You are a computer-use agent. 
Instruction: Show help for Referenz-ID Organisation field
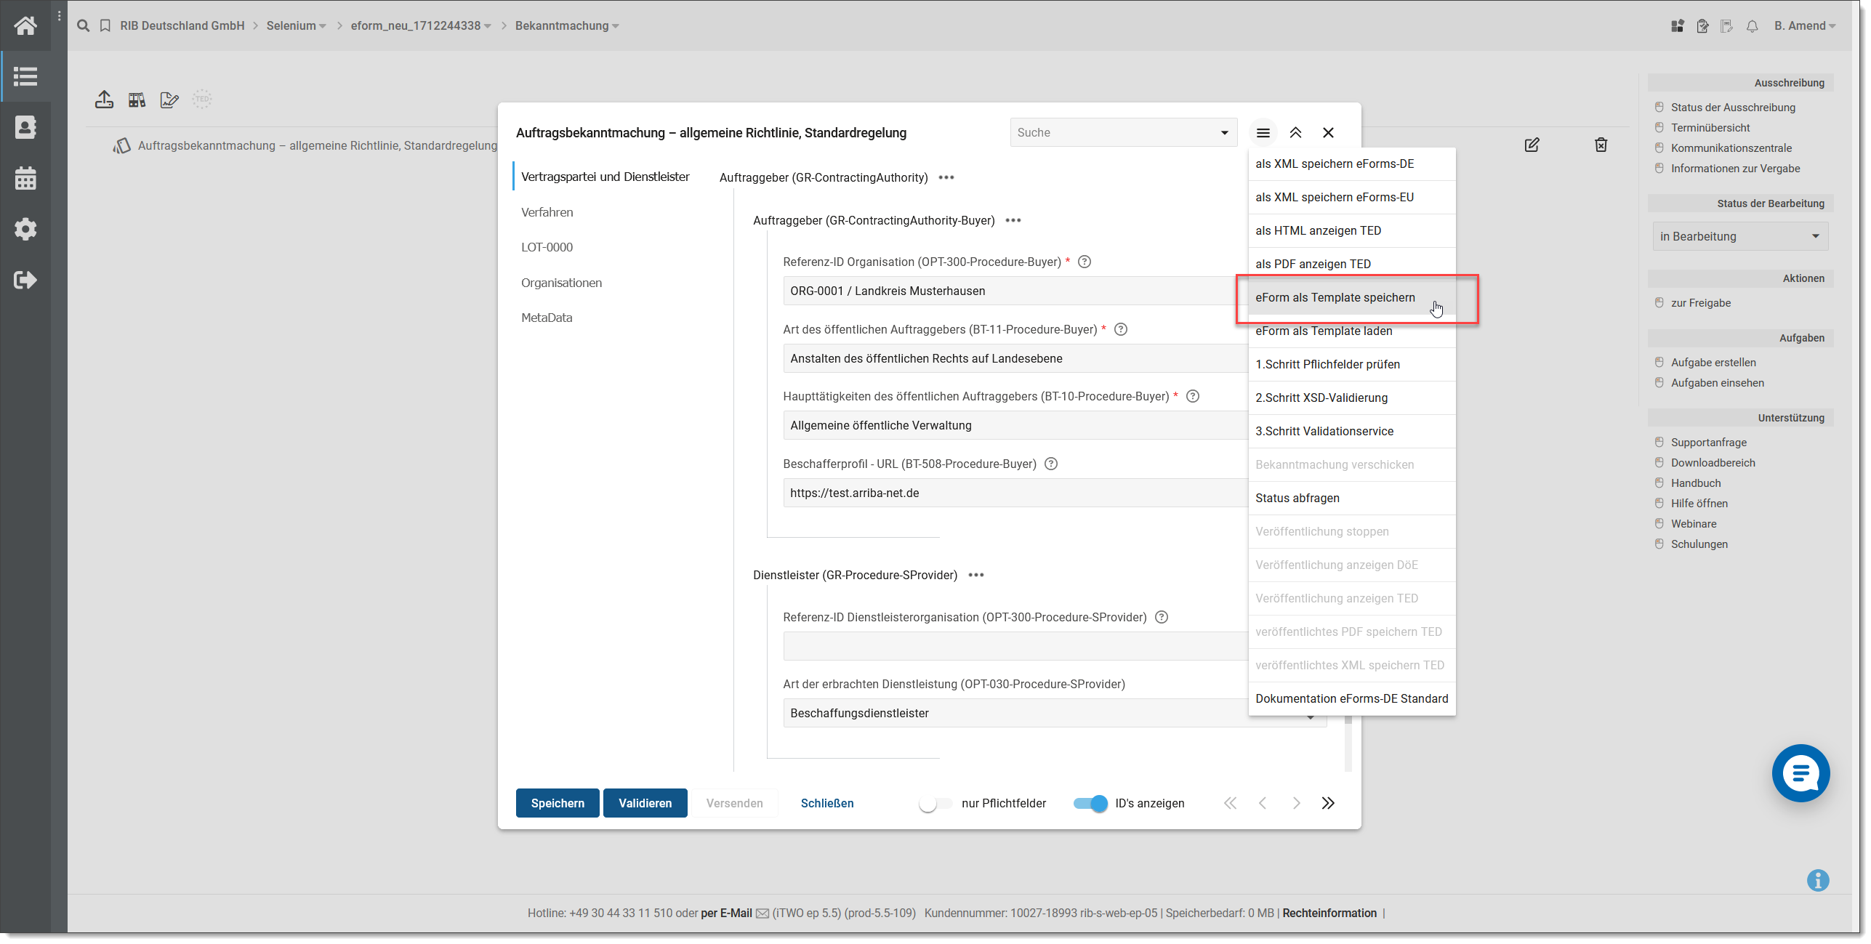tap(1085, 262)
